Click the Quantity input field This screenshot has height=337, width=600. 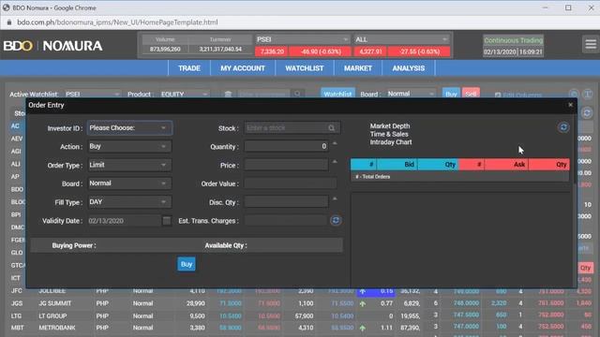(x=286, y=146)
